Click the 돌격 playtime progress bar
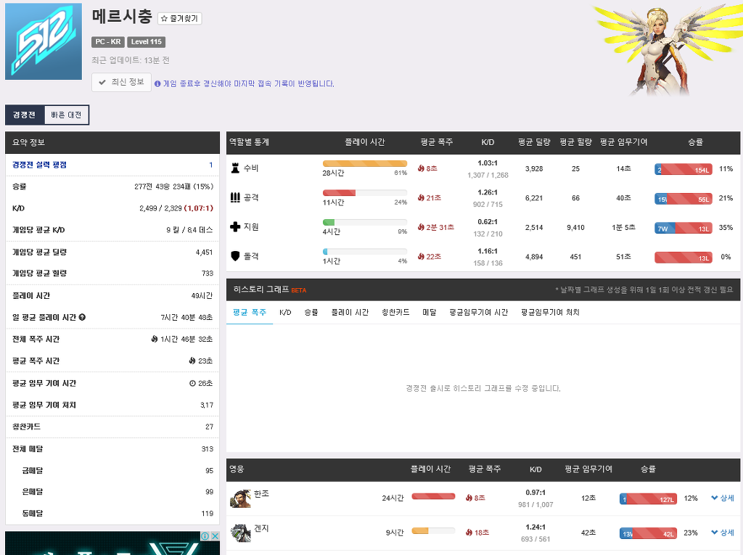This screenshot has width=743, height=555. click(x=365, y=252)
